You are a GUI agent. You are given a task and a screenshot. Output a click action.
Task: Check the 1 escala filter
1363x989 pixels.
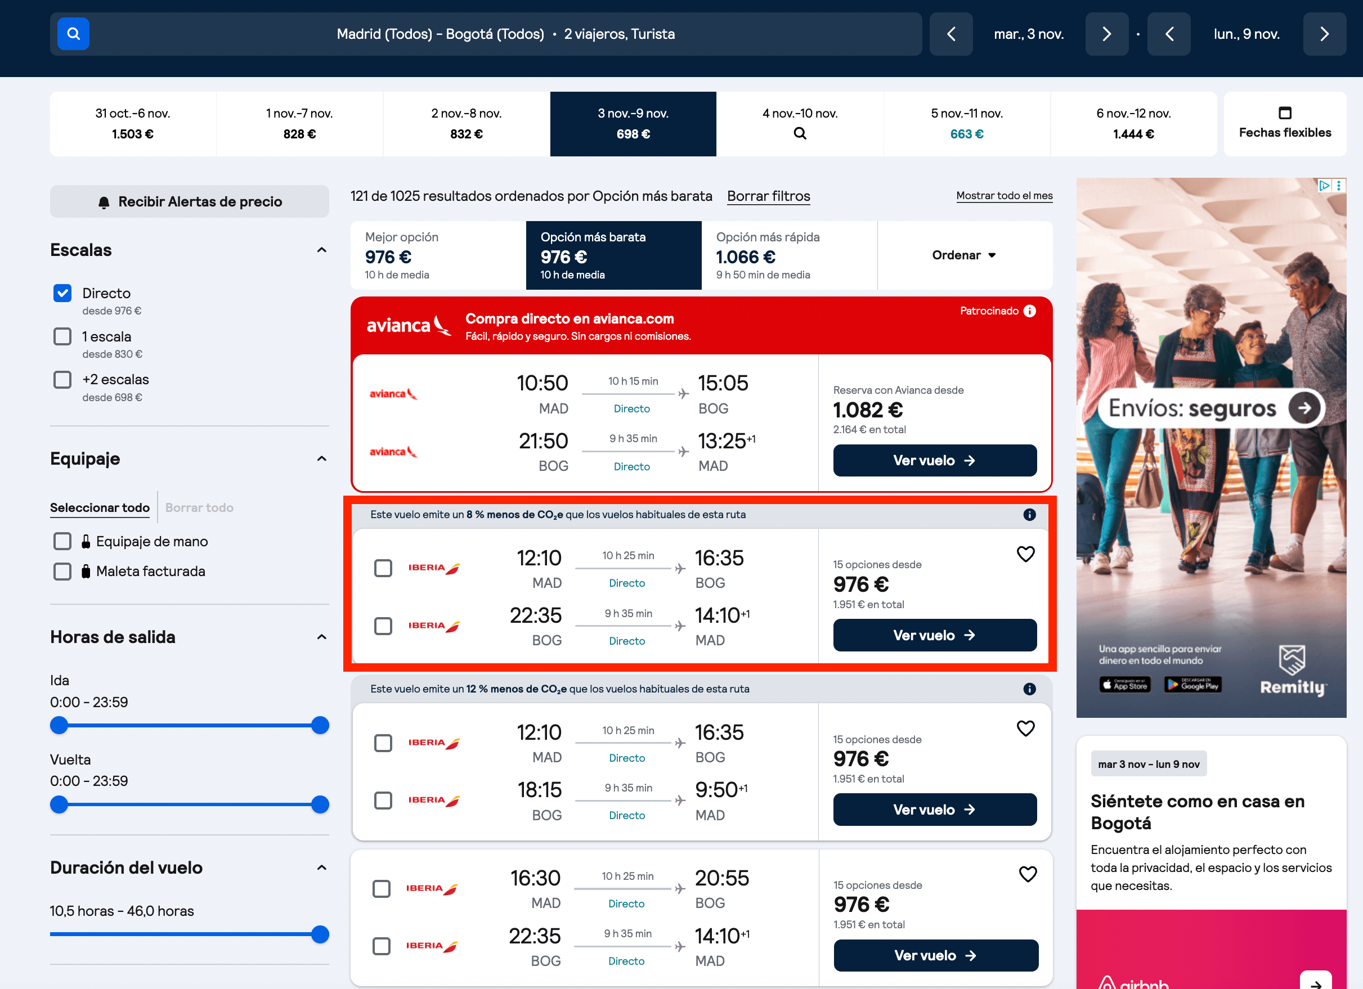pyautogui.click(x=62, y=336)
